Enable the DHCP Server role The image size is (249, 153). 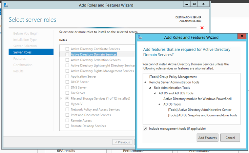click(67, 82)
